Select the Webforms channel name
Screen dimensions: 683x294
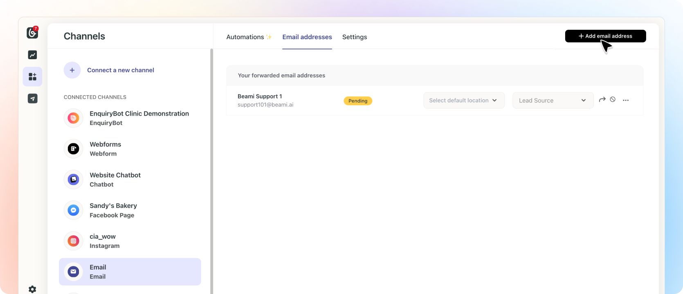(106, 144)
